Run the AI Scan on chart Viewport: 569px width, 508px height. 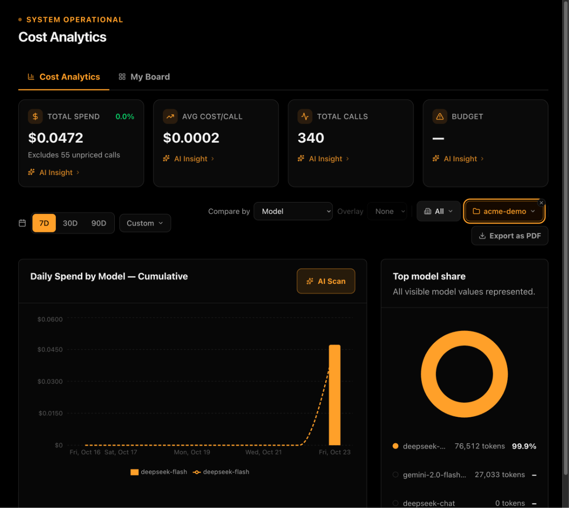click(x=326, y=281)
